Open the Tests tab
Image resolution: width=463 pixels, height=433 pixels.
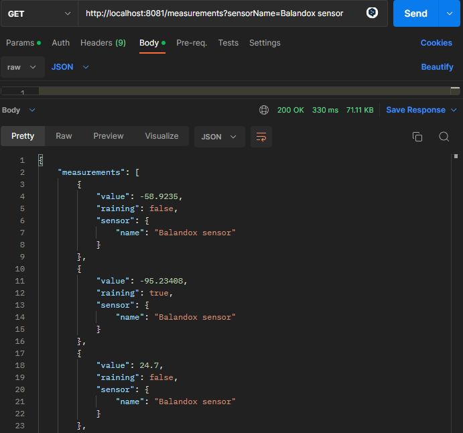(228, 43)
